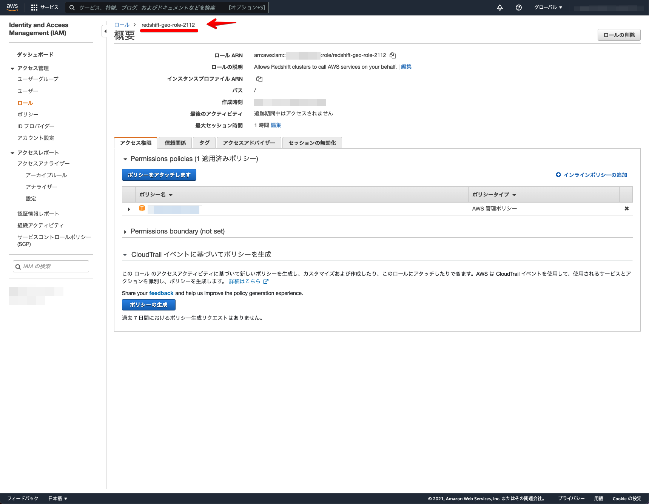Click the ポリシーの生成 button
649x504 pixels.
pyautogui.click(x=148, y=304)
